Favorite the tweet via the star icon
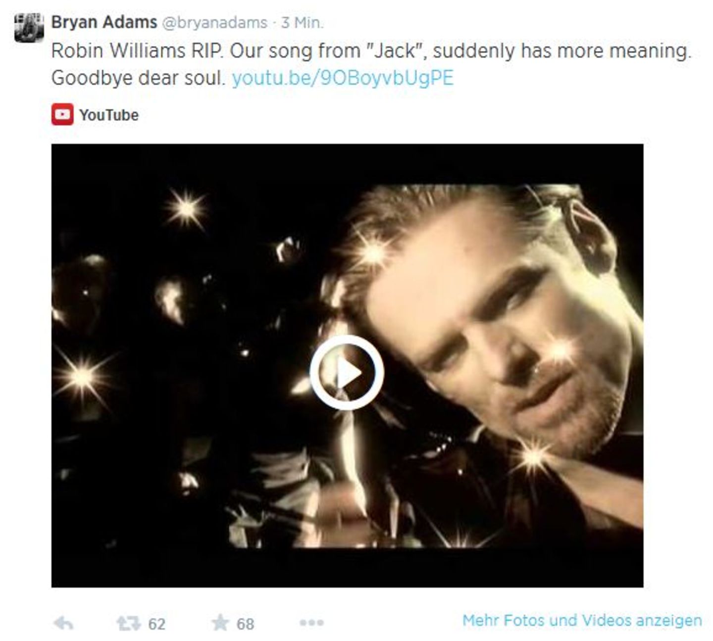 tap(220, 622)
